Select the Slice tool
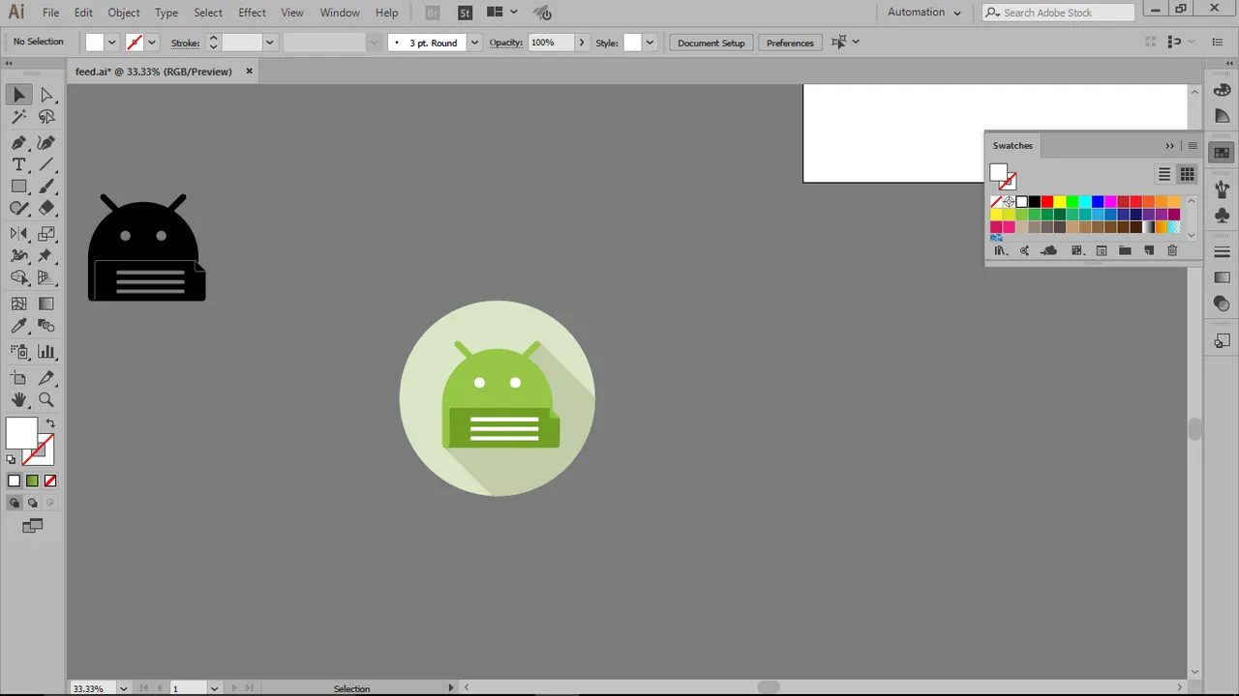1239x696 pixels. (46, 378)
